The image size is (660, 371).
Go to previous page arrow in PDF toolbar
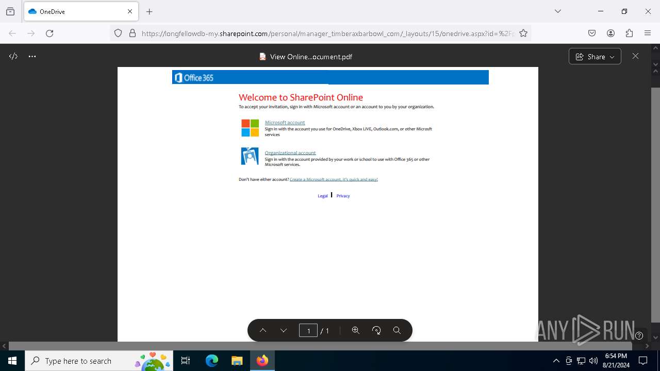pyautogui.click(x=263, y=330)
